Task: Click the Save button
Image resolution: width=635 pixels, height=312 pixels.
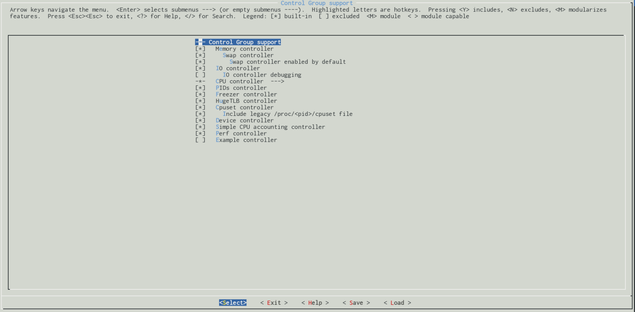Action: (356, 303)
